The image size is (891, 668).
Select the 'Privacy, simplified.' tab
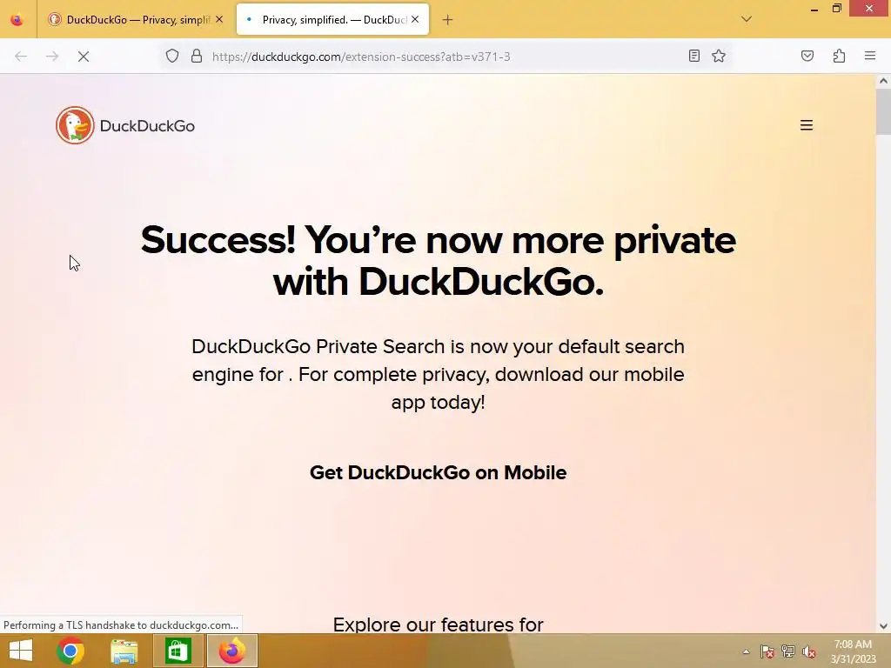(333, 19)
